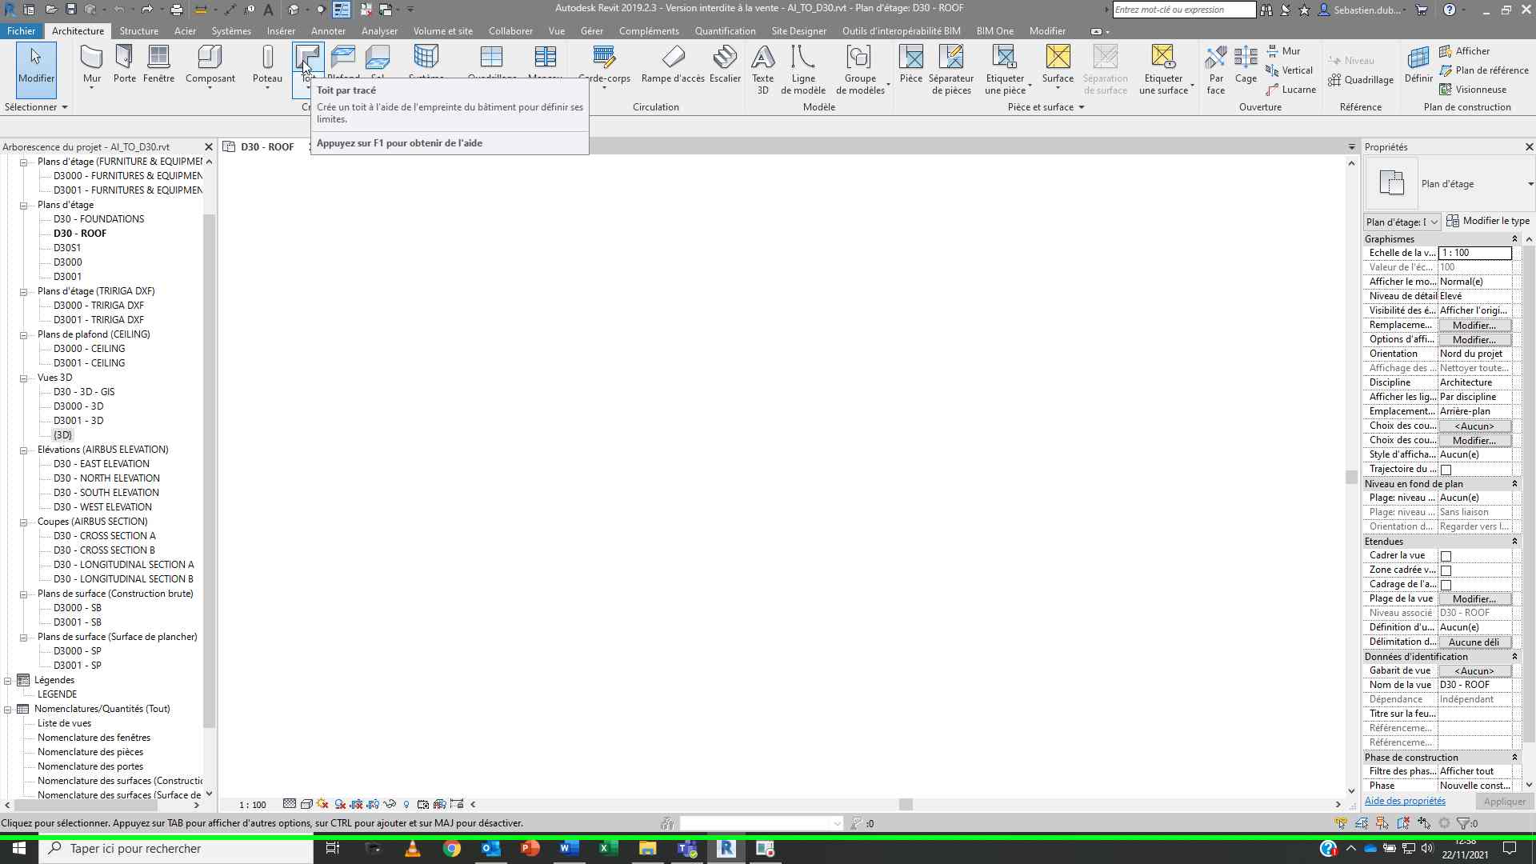Click the 1 : 100 view scale control

point(253,805)
